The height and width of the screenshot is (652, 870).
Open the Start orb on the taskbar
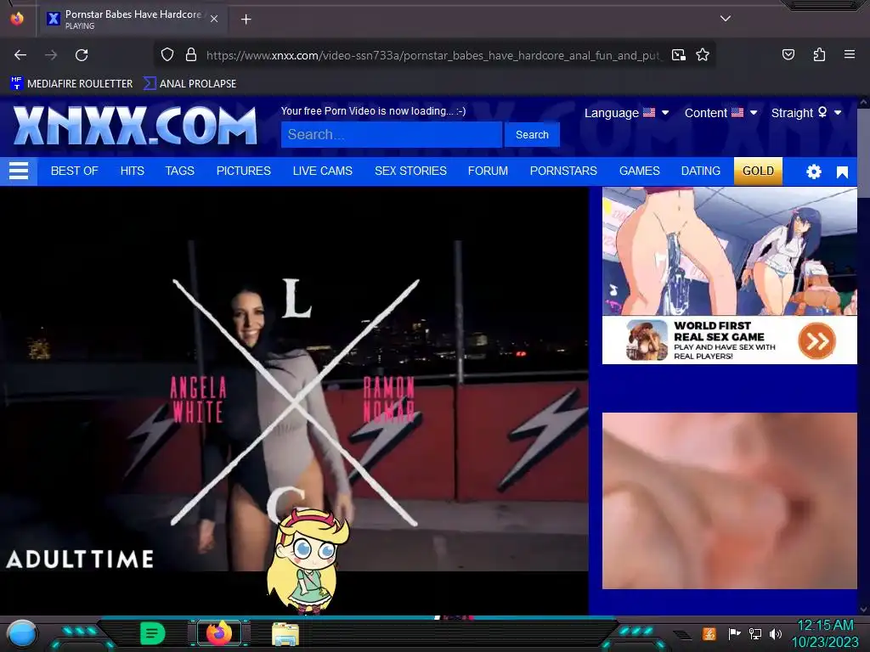(21, 633)
